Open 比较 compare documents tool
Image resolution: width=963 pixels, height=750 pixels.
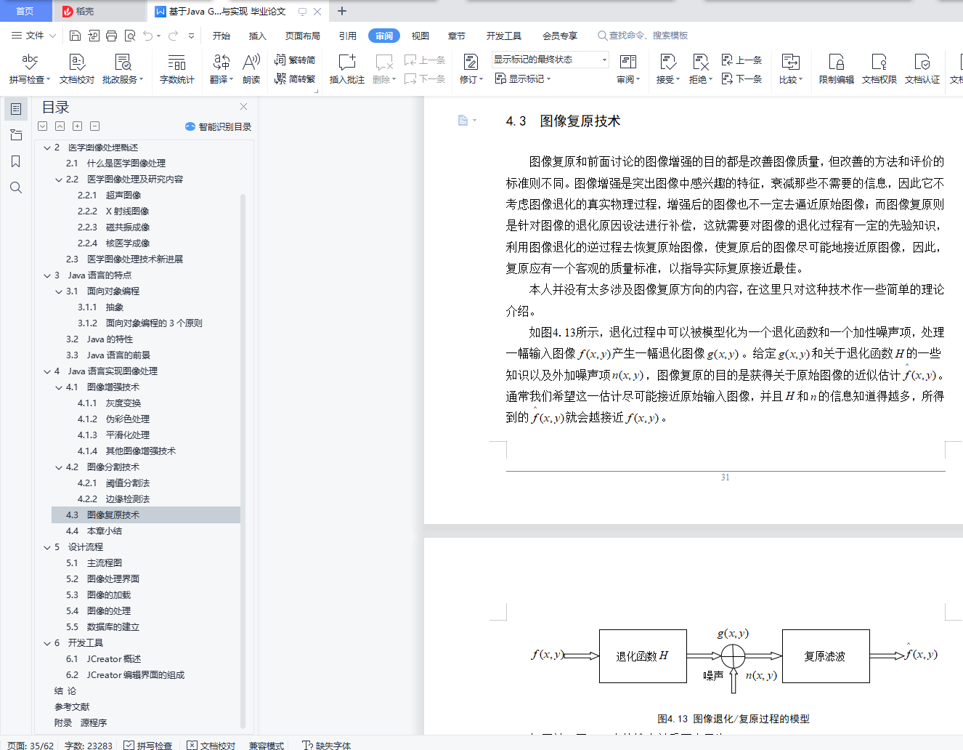pyautogui.click(x=791, y=68)
